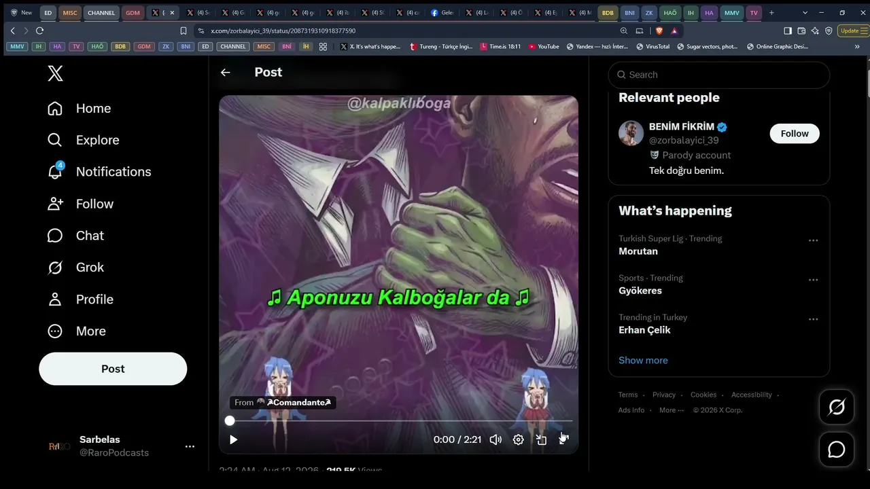Reload the page
870x489 pixels.
click(39, 31)
